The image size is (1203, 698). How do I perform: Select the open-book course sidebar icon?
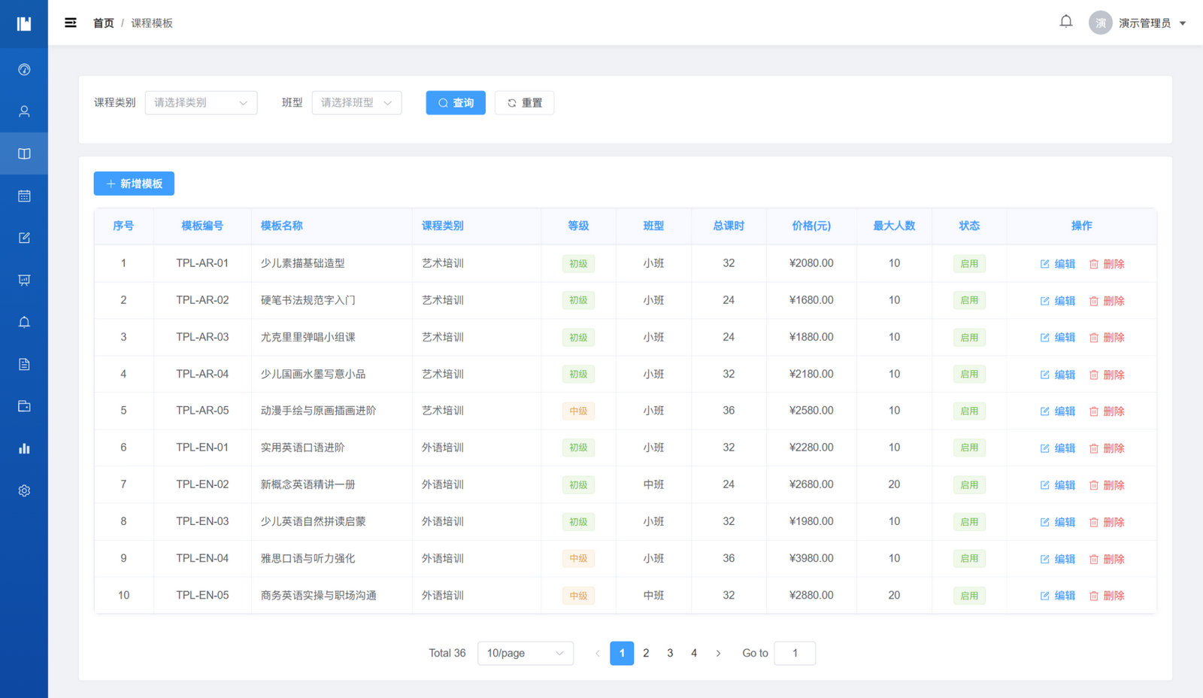(x=24, y=153)
